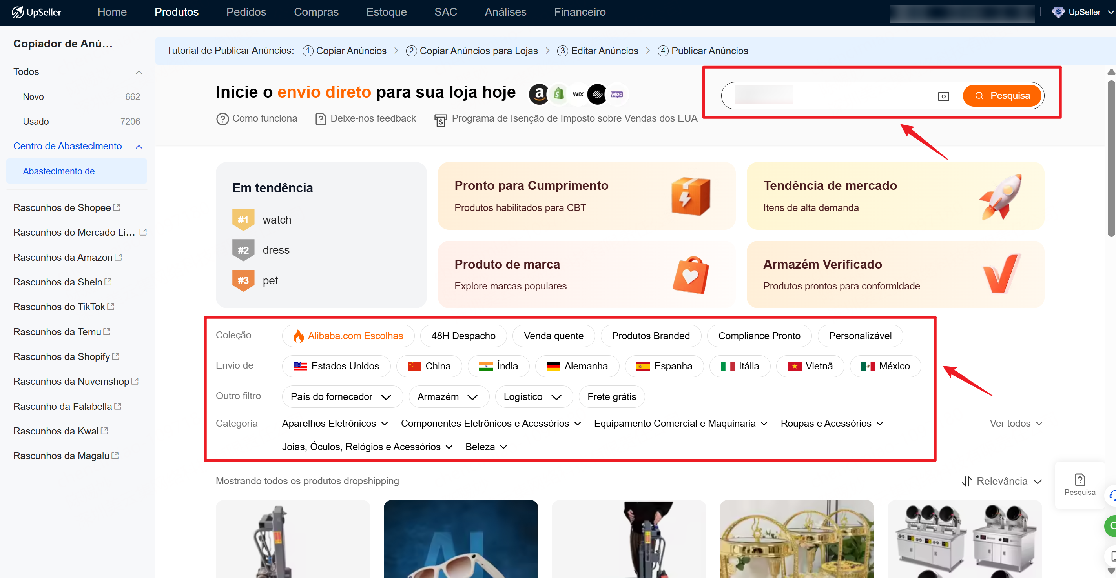Toggle the Frete grátis filter chip
The width and height of the screenshot is (1116, 578).
(x=611, y=396)
